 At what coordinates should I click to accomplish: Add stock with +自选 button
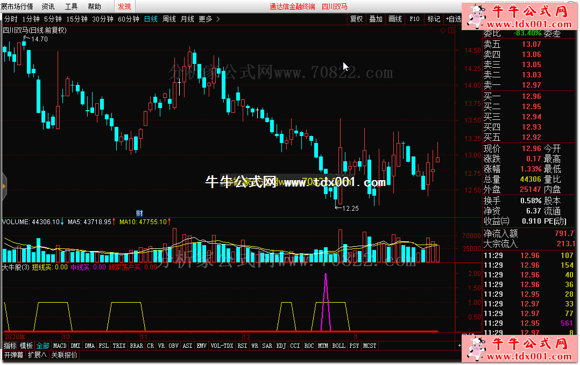[x=453, y=19]
